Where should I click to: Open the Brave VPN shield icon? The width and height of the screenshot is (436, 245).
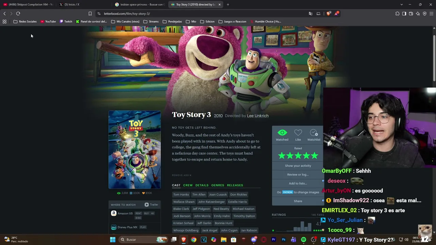pos(424,14)
